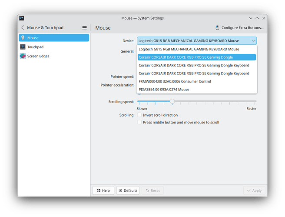This screenshot has width=285, height=217.
Task: Click the Touchpad icon in sidebar
Action: pyautogui.click(x=23, y=47)
